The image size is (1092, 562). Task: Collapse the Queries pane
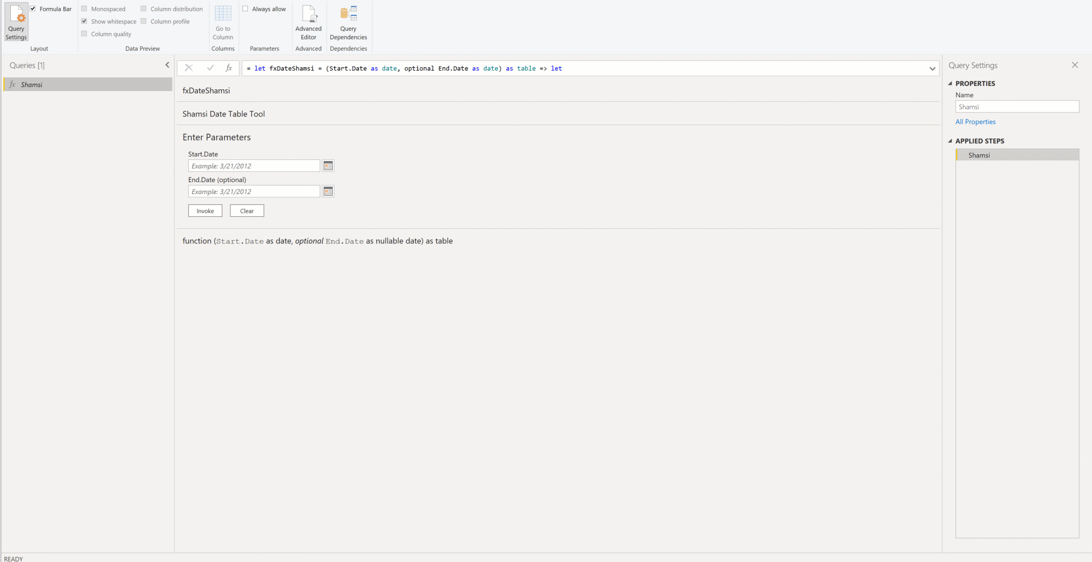(167, 65)
